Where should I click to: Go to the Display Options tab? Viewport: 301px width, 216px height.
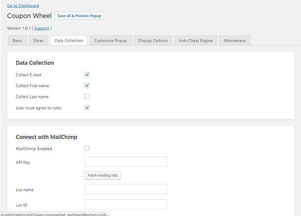pyautogui.click(x=153, y=41)
